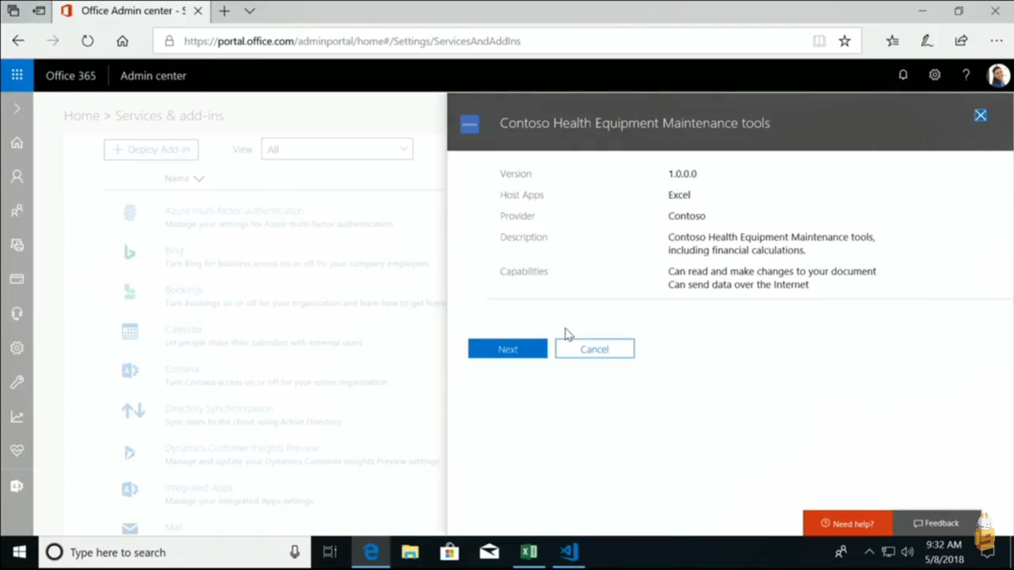Open Health heart icon in sidebar
This screenshot has height=570, width=1014.
coord(17,450)
